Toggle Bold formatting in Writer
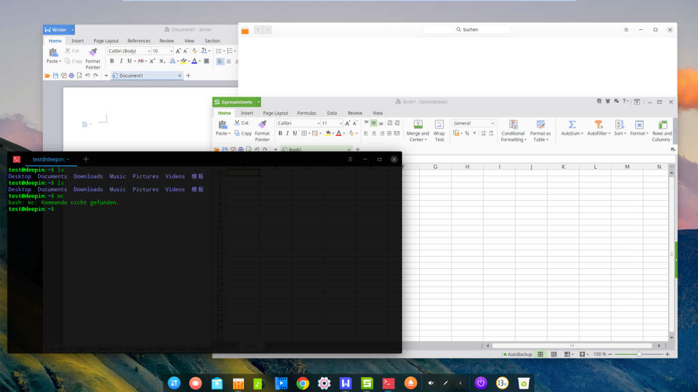Screen dimensions: 698x392 pos(112,61)
